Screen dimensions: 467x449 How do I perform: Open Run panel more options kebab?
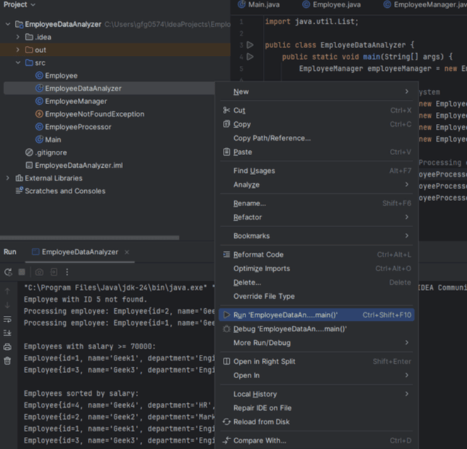67,272
